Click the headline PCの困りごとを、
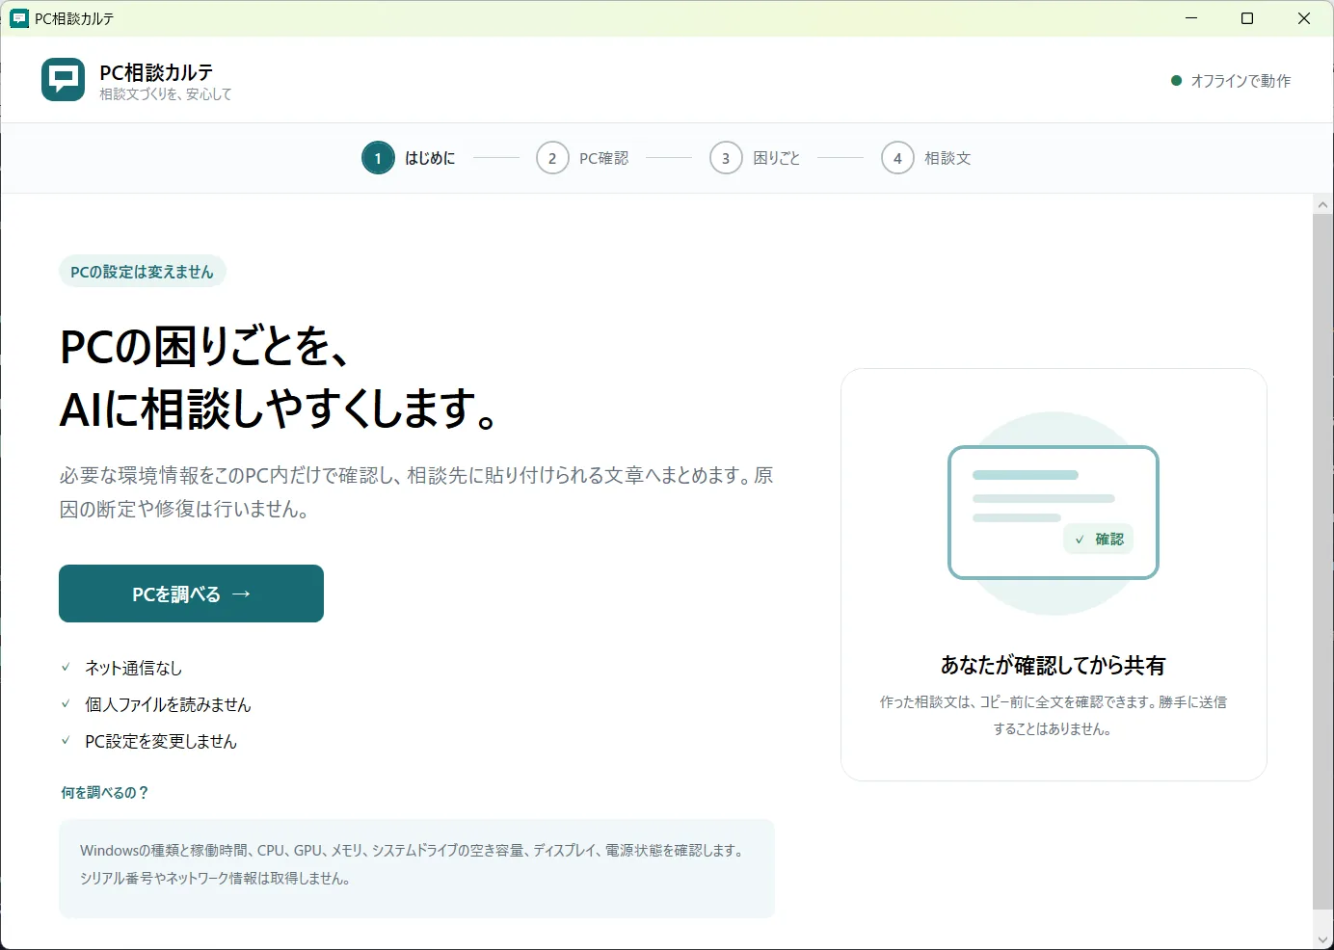This screenshot has height=950, width=1334. coord(204,346)
